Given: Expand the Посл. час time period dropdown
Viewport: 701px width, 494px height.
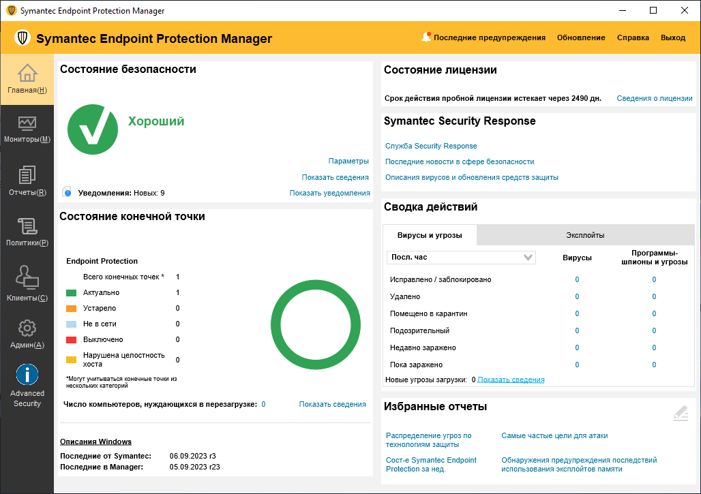Looking at the screenshot, I should pos(461,258).
